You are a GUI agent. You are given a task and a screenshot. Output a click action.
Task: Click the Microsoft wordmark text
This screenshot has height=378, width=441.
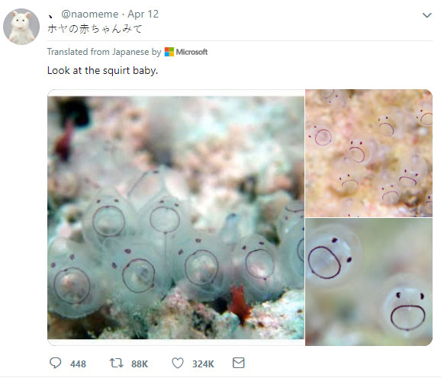(192, 52)
